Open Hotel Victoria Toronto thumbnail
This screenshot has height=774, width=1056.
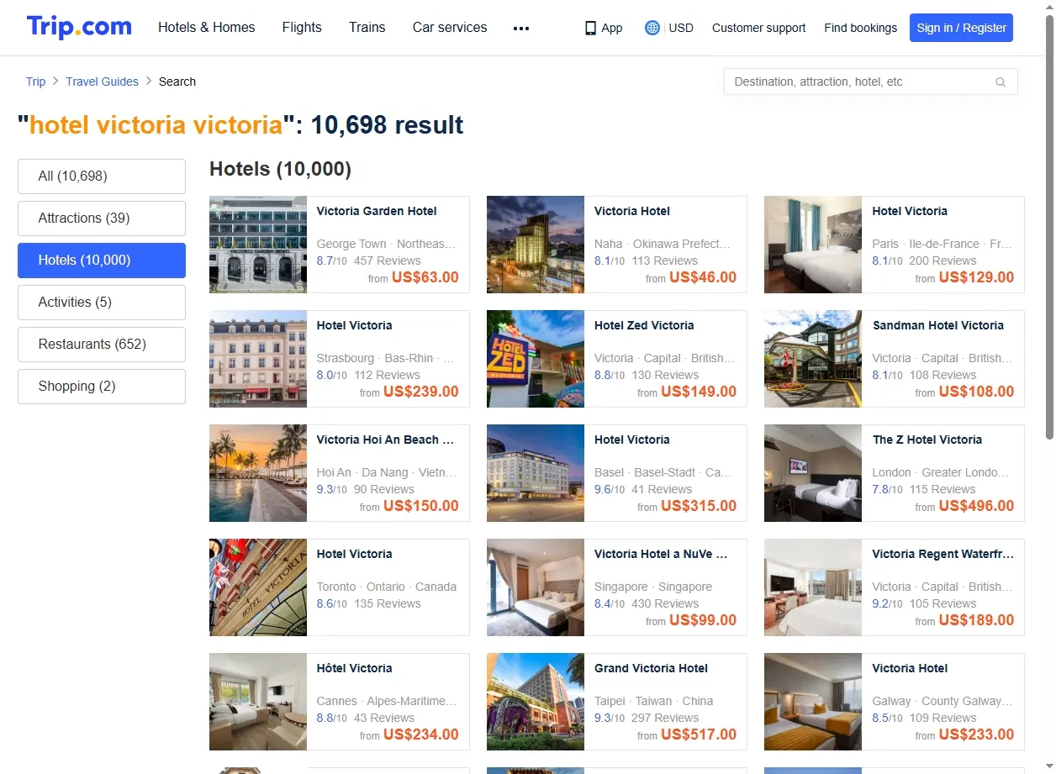coord(258,587)
